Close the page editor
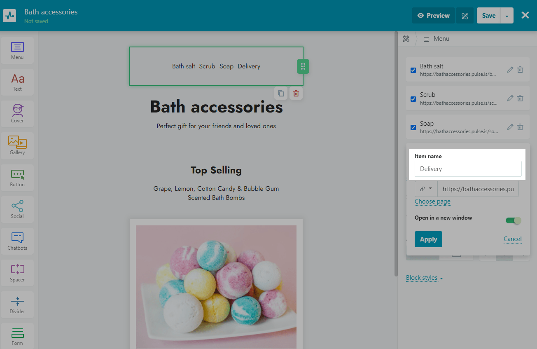 coord(525,15)
